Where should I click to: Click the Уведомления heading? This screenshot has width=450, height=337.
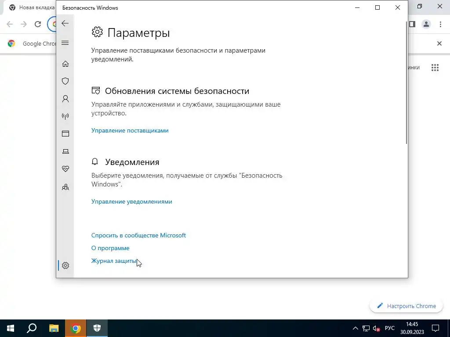(132, 162)
